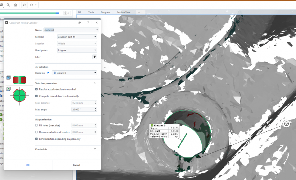296x180 pixels.
Task: Pin the Construct Fitting Cylinder dialog
Action: pyautogui.click(x=80, y=23)
